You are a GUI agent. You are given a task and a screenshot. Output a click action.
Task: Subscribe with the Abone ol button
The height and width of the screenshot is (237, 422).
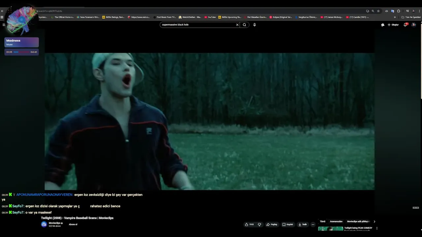tap(73, 224)
